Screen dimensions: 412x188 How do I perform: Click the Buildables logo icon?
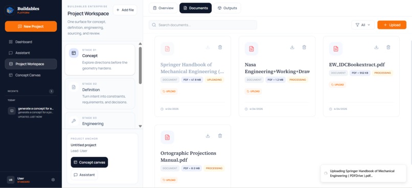10,10
